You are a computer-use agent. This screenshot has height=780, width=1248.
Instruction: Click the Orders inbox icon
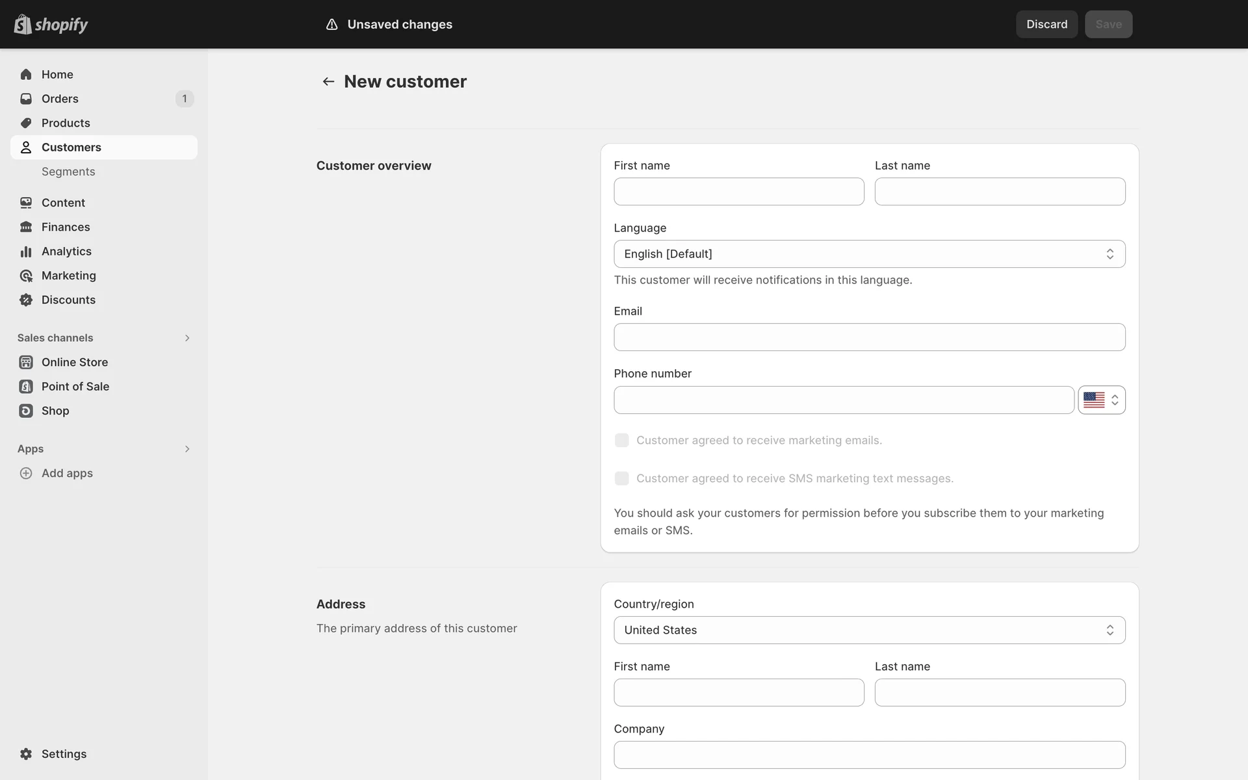[x=26, y=99]
